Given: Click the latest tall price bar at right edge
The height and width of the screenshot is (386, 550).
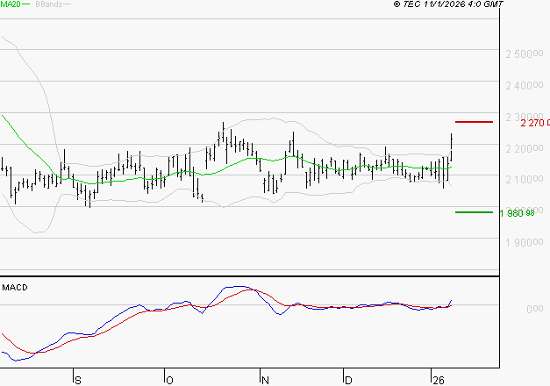Looking at the screenshot, I should tap(452, 147).
